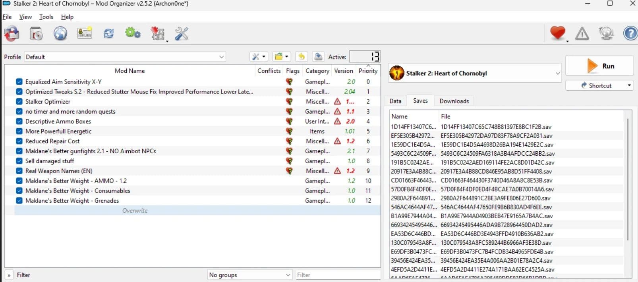Toggle Real Weapon Names (EN) checkbox
Viewport: 638px width, 282px height.
[19, 171]
